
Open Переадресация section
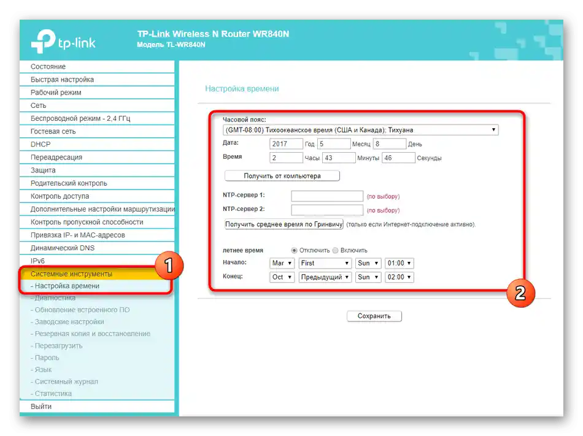(x=97, y=158)
